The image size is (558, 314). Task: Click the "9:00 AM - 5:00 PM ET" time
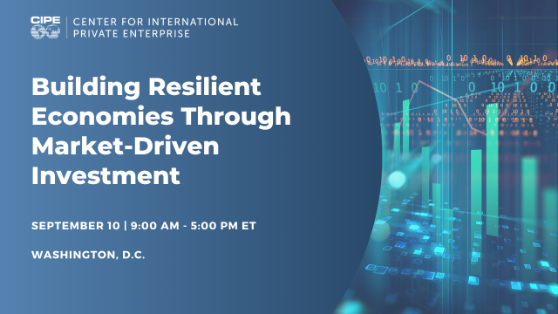[x=194, y=226]
